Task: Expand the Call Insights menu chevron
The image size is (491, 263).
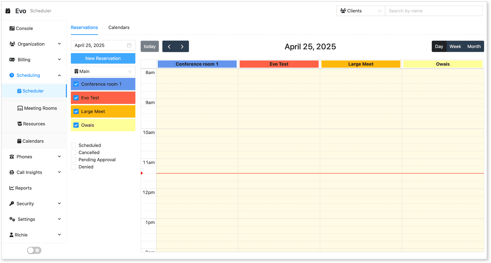Action: [x=59, y=172]
